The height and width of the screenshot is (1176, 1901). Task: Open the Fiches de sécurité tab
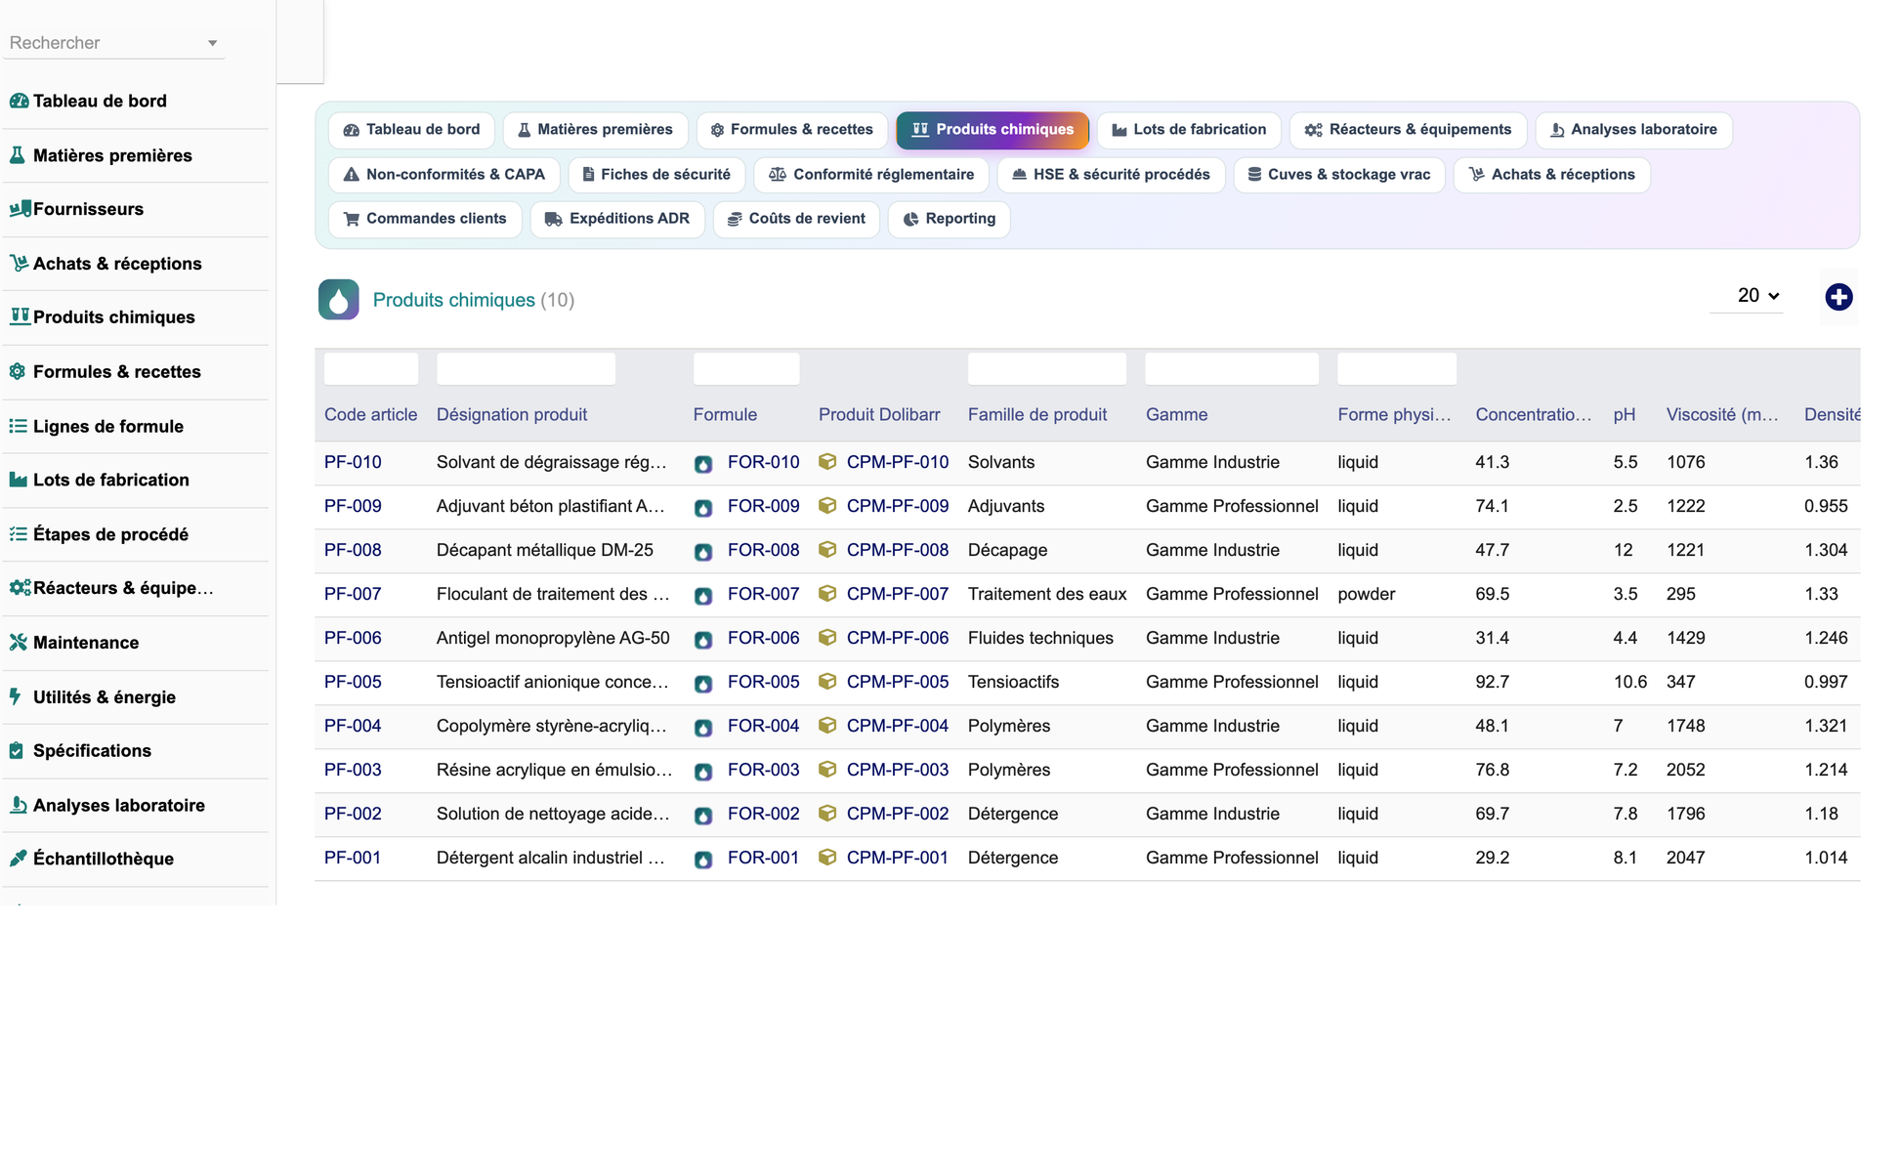(656, 175)
